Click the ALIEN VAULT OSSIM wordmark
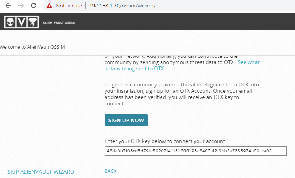This screenshot has width=295, height=178. point(58,22)
